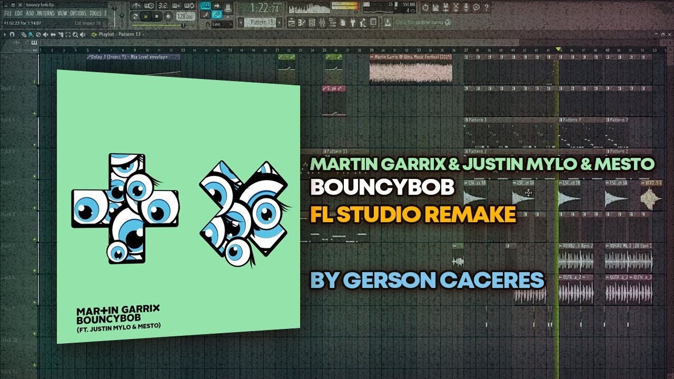Open the ADD menu
This screenshot has width=674, height=379.
30,13
